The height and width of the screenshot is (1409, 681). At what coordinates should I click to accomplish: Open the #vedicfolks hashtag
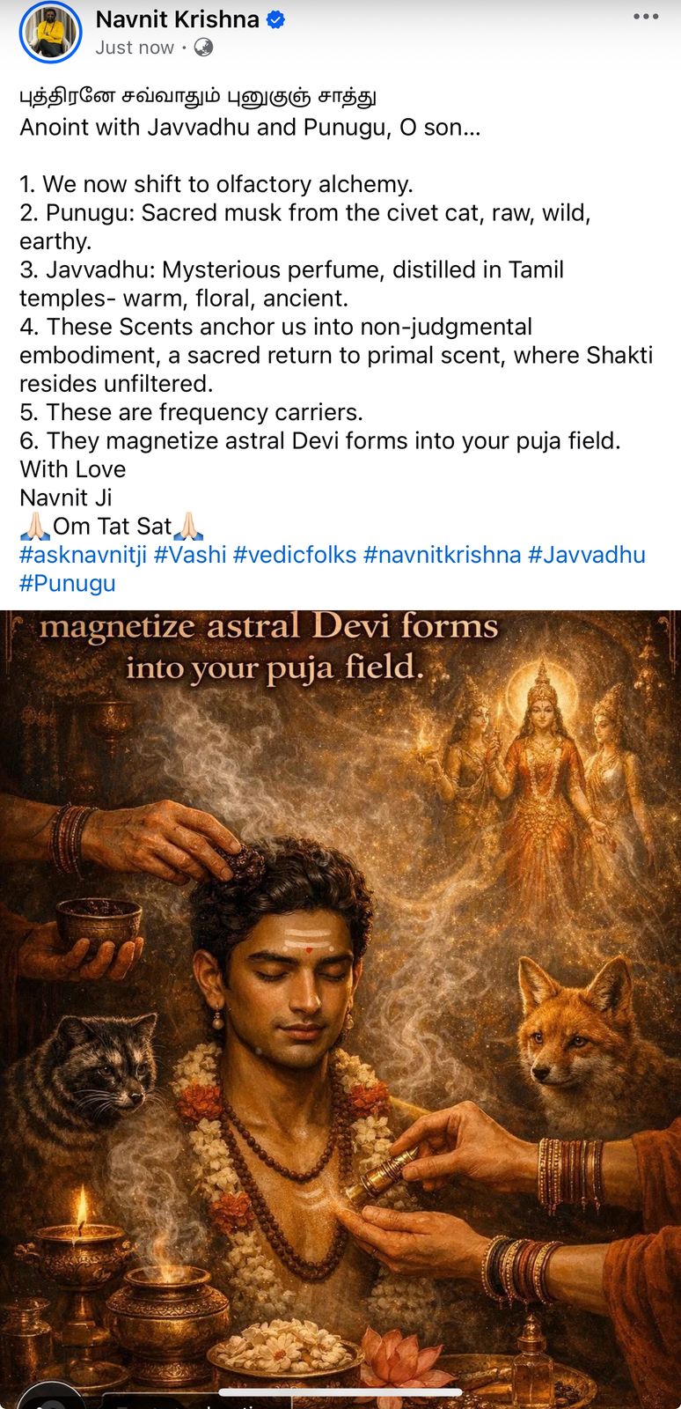[x=295, y=555]
